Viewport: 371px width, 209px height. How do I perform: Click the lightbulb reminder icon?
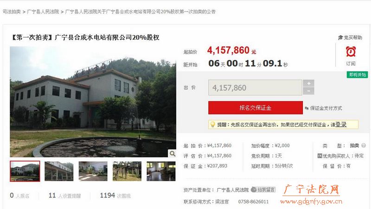pyautogui.click(x=213, y=124)
